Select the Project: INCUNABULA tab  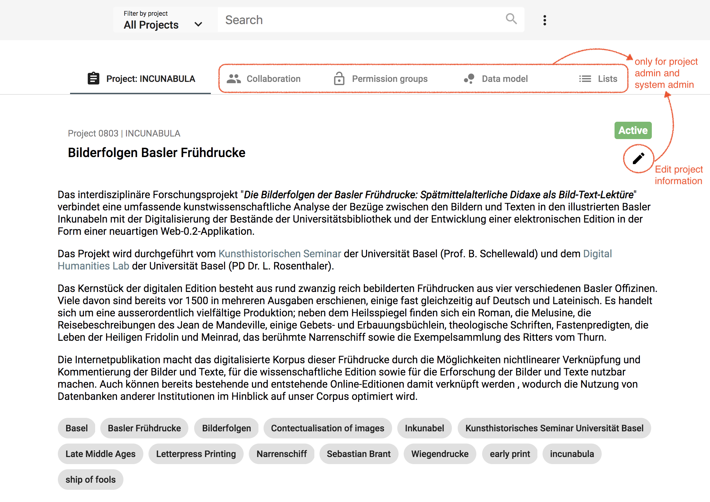pos(140,79)
